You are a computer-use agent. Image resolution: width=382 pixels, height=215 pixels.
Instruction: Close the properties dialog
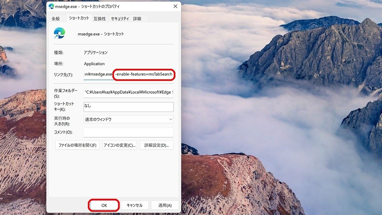click(175, 6)
